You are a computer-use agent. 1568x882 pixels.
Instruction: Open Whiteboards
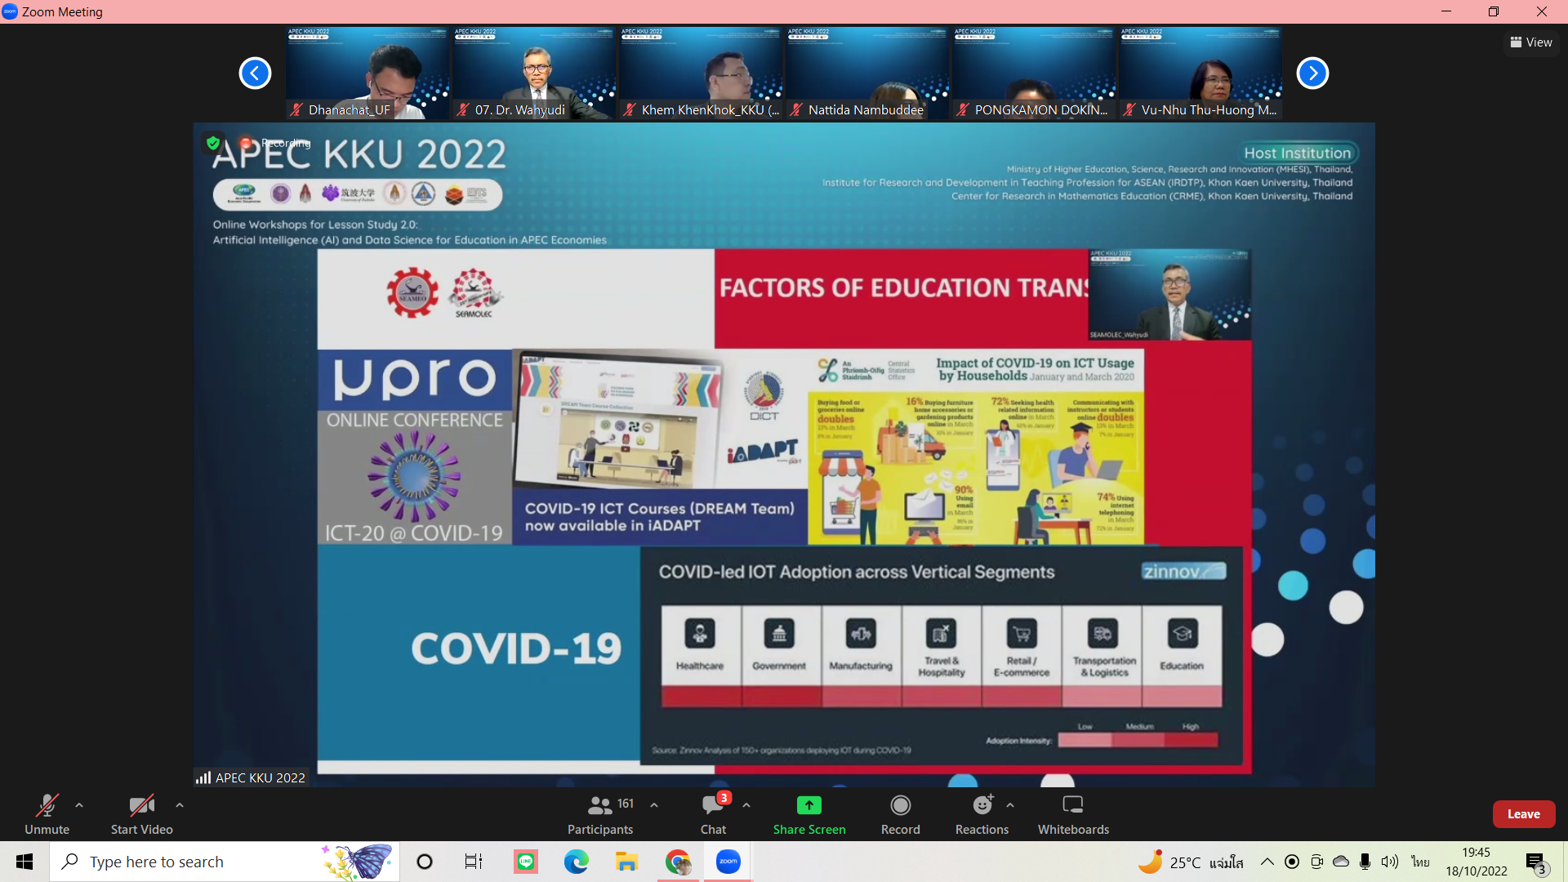coord(1073,814)
